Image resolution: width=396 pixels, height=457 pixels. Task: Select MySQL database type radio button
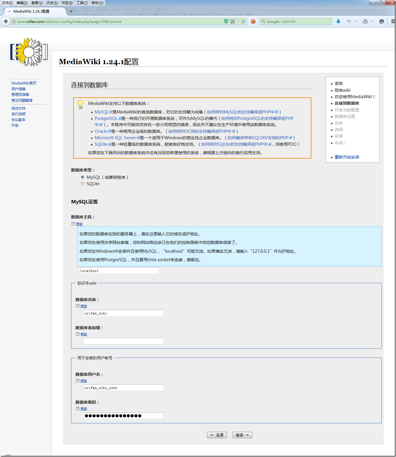(x=83, y=177)
